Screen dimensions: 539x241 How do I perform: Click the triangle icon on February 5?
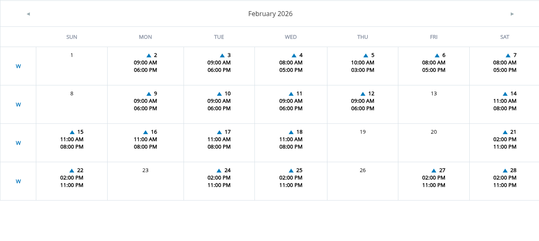(365, 55)
